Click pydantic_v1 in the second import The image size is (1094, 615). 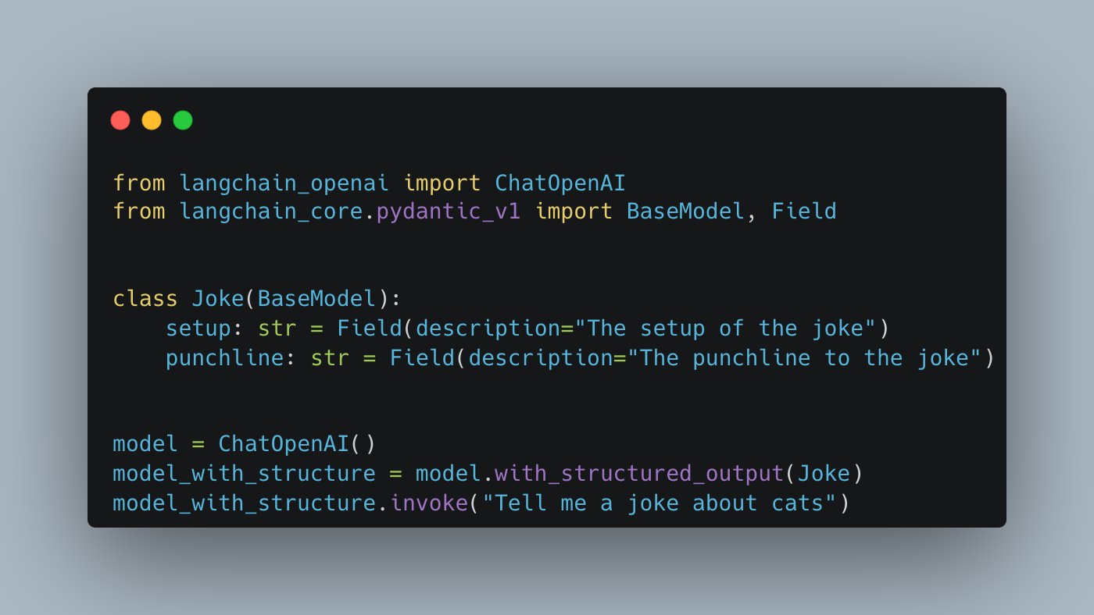(x=449, y=212)
